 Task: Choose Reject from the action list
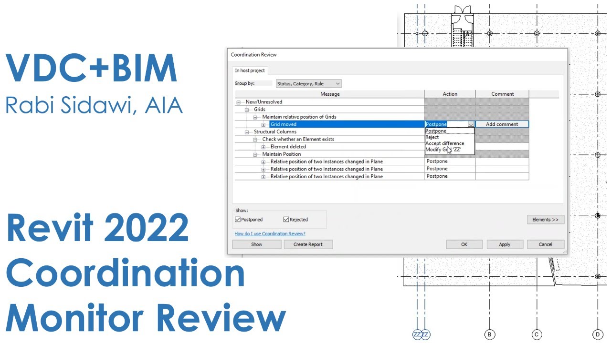450,137
